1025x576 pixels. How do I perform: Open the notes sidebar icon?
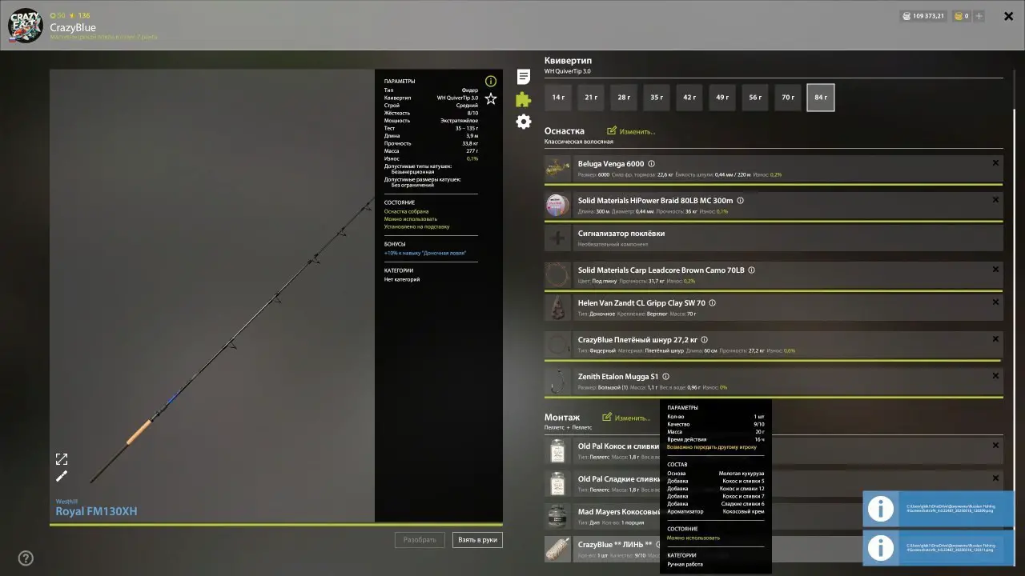pos(523,77)
